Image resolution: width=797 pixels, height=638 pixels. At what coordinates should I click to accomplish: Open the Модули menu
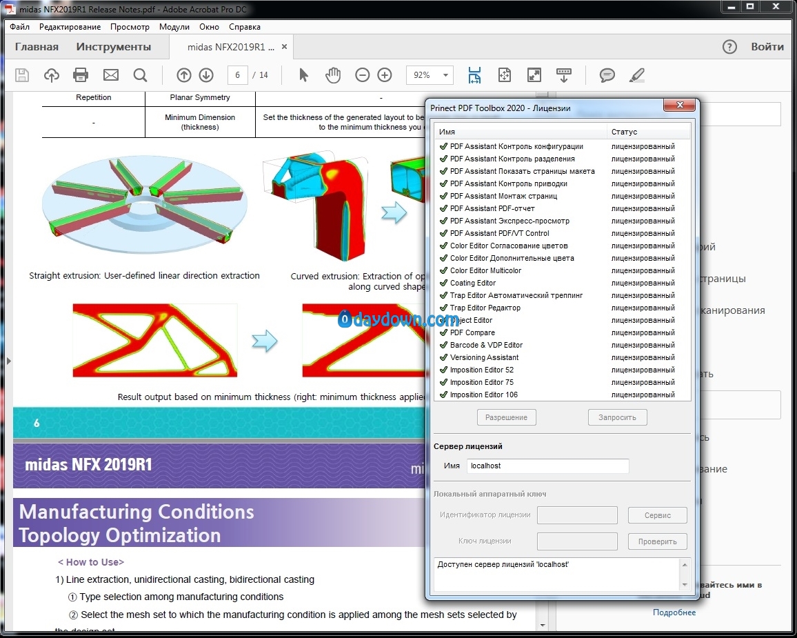pyautogui.click(x=174, y=27)
